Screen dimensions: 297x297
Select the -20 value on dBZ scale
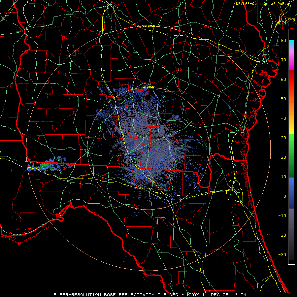tap(282, 235)
